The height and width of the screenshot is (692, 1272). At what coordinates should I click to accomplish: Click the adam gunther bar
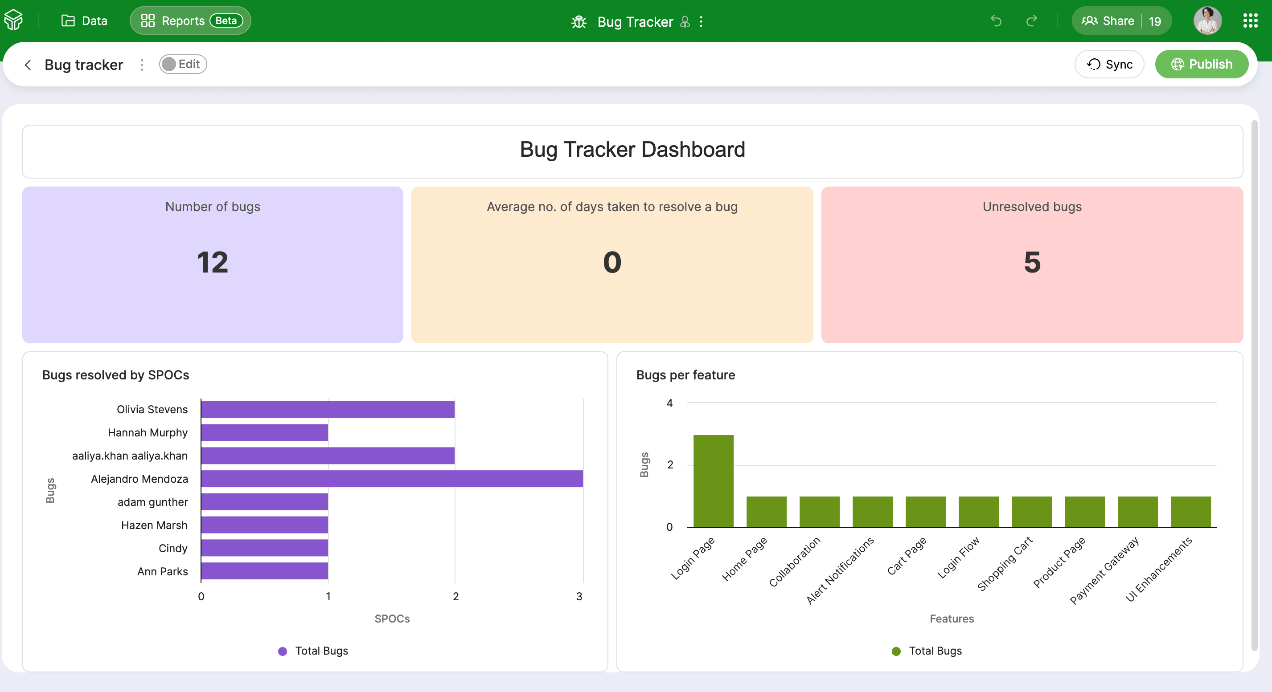[x=265, y=501]
